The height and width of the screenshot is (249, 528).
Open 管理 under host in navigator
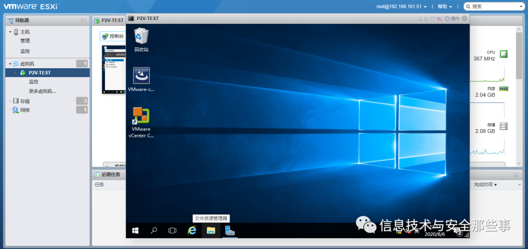pyautogui.click(x=25, y=41)
